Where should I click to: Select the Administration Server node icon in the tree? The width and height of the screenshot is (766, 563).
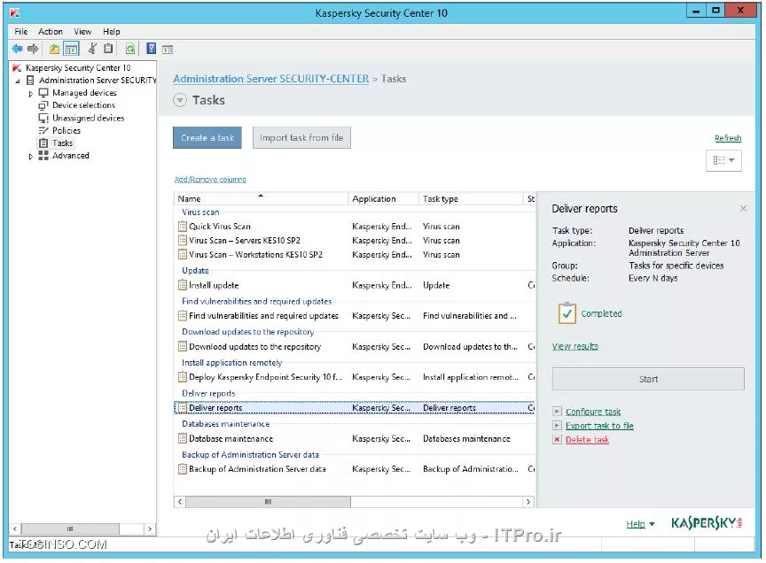click(x=30, y=80)
